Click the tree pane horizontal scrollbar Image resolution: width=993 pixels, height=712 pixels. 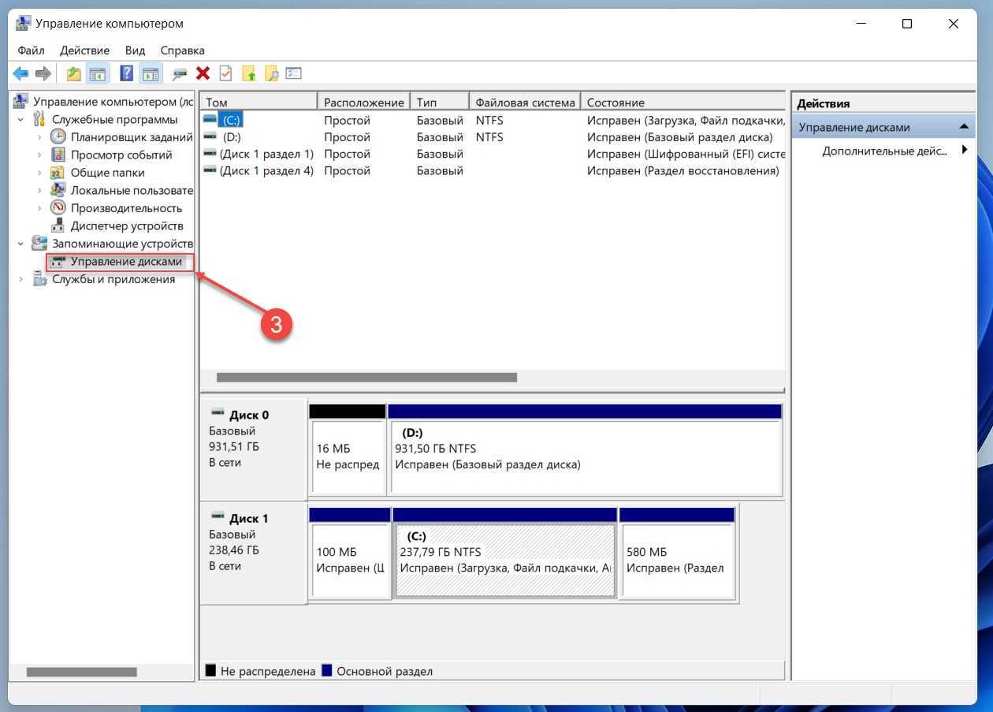coord(82,672)
